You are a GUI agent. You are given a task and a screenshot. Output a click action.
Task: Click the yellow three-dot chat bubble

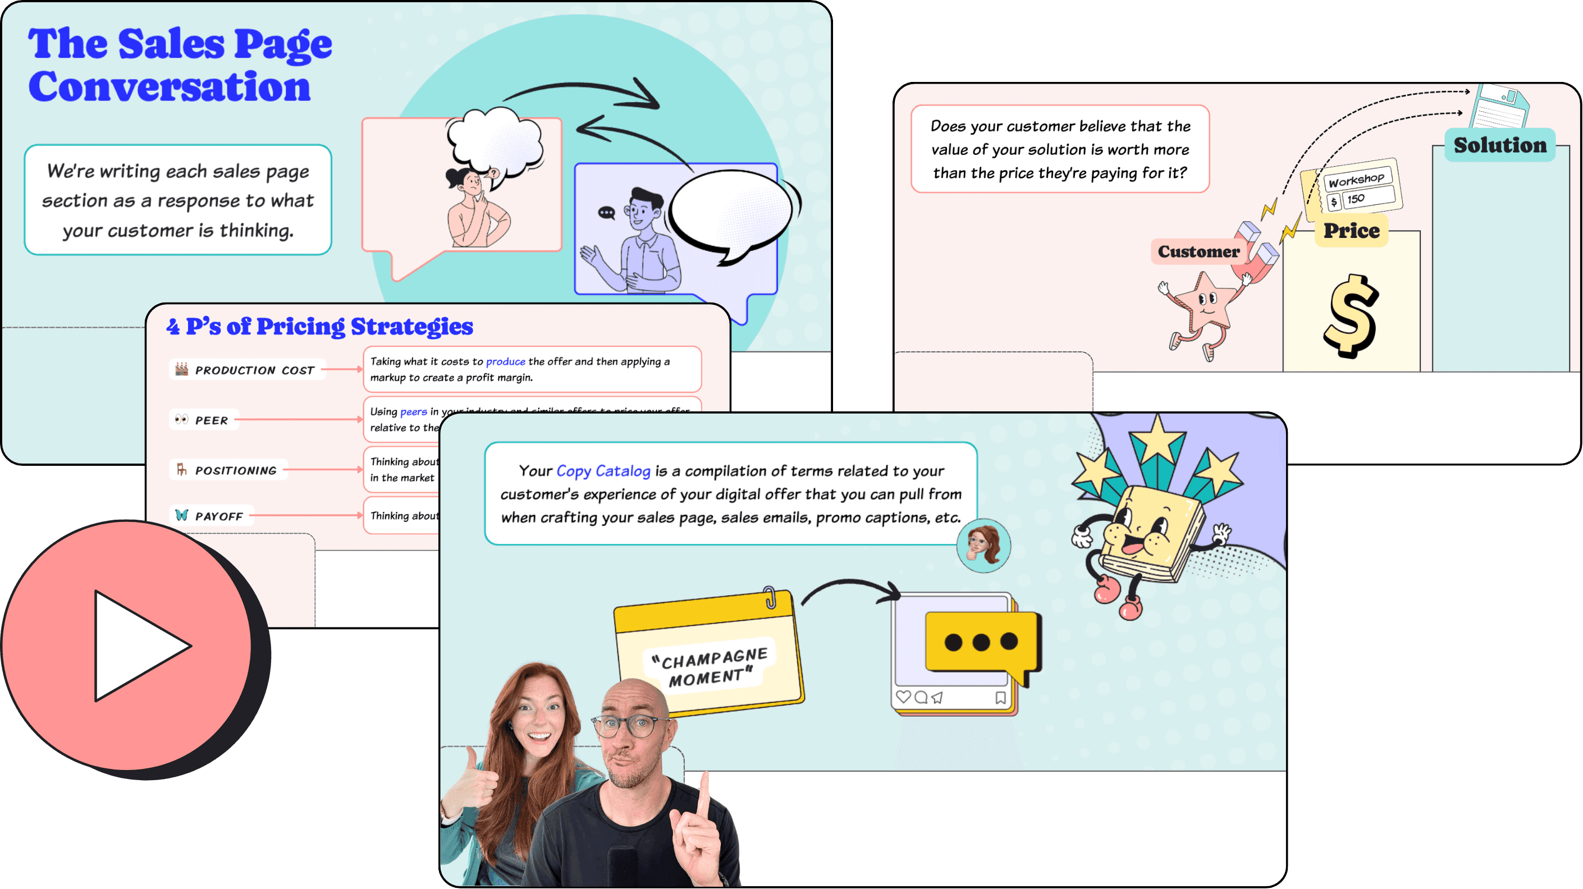980,643
